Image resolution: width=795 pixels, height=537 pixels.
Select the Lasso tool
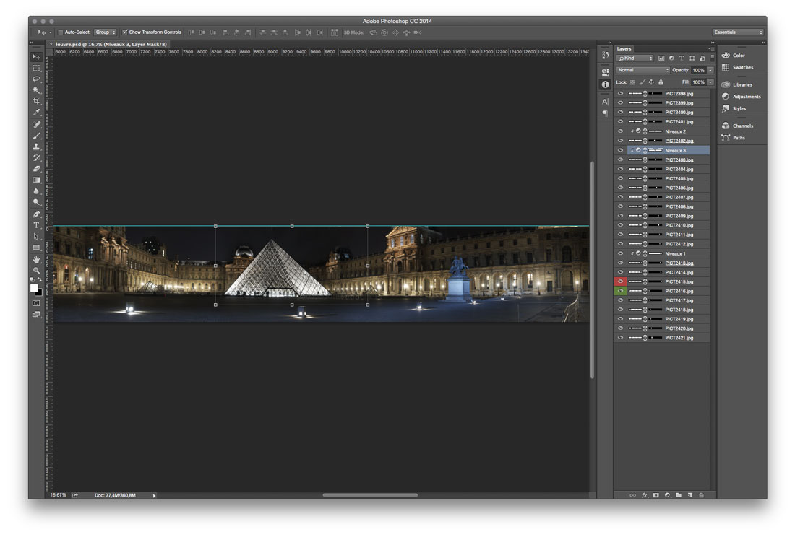[x=36, y=79]
